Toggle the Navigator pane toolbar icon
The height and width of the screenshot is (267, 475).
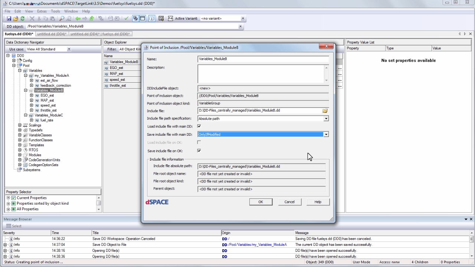coord(135,18)
